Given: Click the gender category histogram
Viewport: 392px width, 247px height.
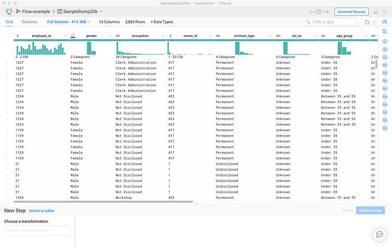Looking at the screenshot, I should (91, 48).
